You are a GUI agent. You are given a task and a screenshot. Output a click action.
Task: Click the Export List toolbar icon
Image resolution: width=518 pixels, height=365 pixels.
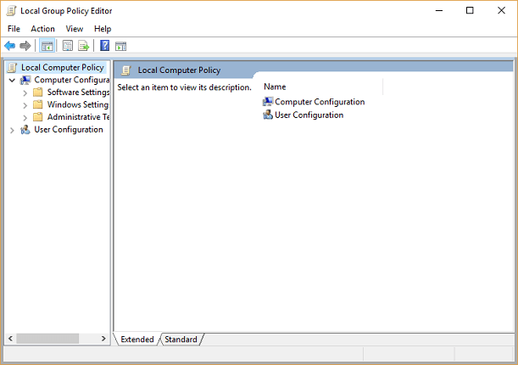84,46
